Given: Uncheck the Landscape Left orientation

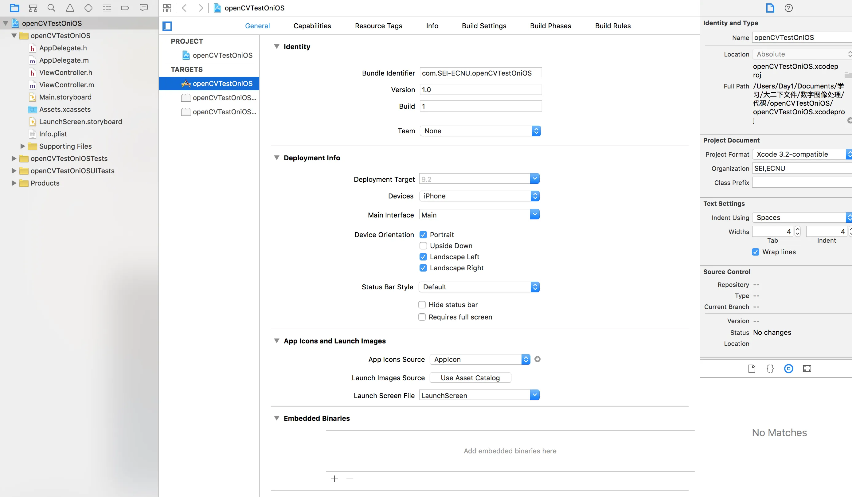Looking at the screenshot, I should pyautogui.click(x=423, y=257).
